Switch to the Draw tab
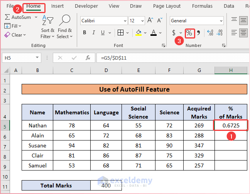This screenshot has width=250, height=194. (x=136, y=6)
